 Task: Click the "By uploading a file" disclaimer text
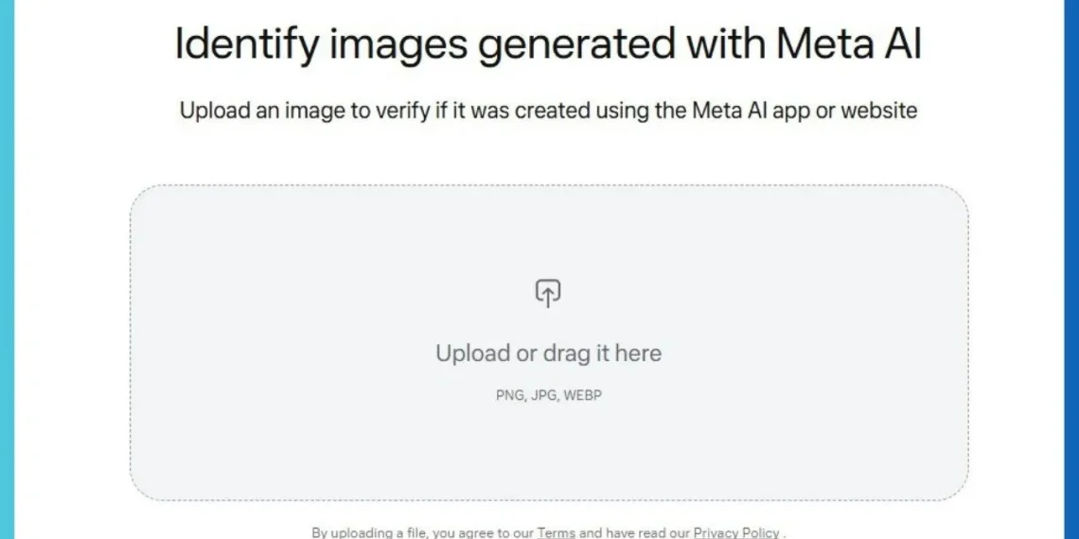coord(548,532)
